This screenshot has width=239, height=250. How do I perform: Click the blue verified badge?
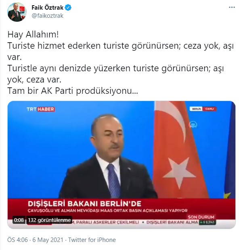coord(68,8)
